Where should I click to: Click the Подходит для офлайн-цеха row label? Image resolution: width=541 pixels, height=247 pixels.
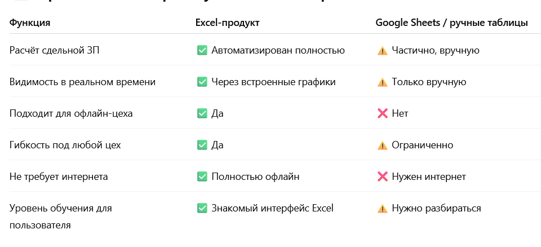pos(71,113)
